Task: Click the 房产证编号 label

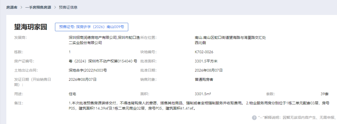Action: pos(24,61)
